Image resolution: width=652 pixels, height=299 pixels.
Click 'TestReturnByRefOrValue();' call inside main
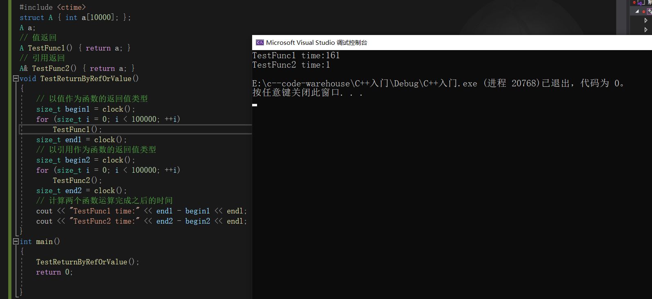[x=88, y=262]
